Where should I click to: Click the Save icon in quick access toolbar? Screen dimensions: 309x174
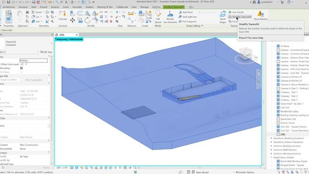click(x=9, y=2)
